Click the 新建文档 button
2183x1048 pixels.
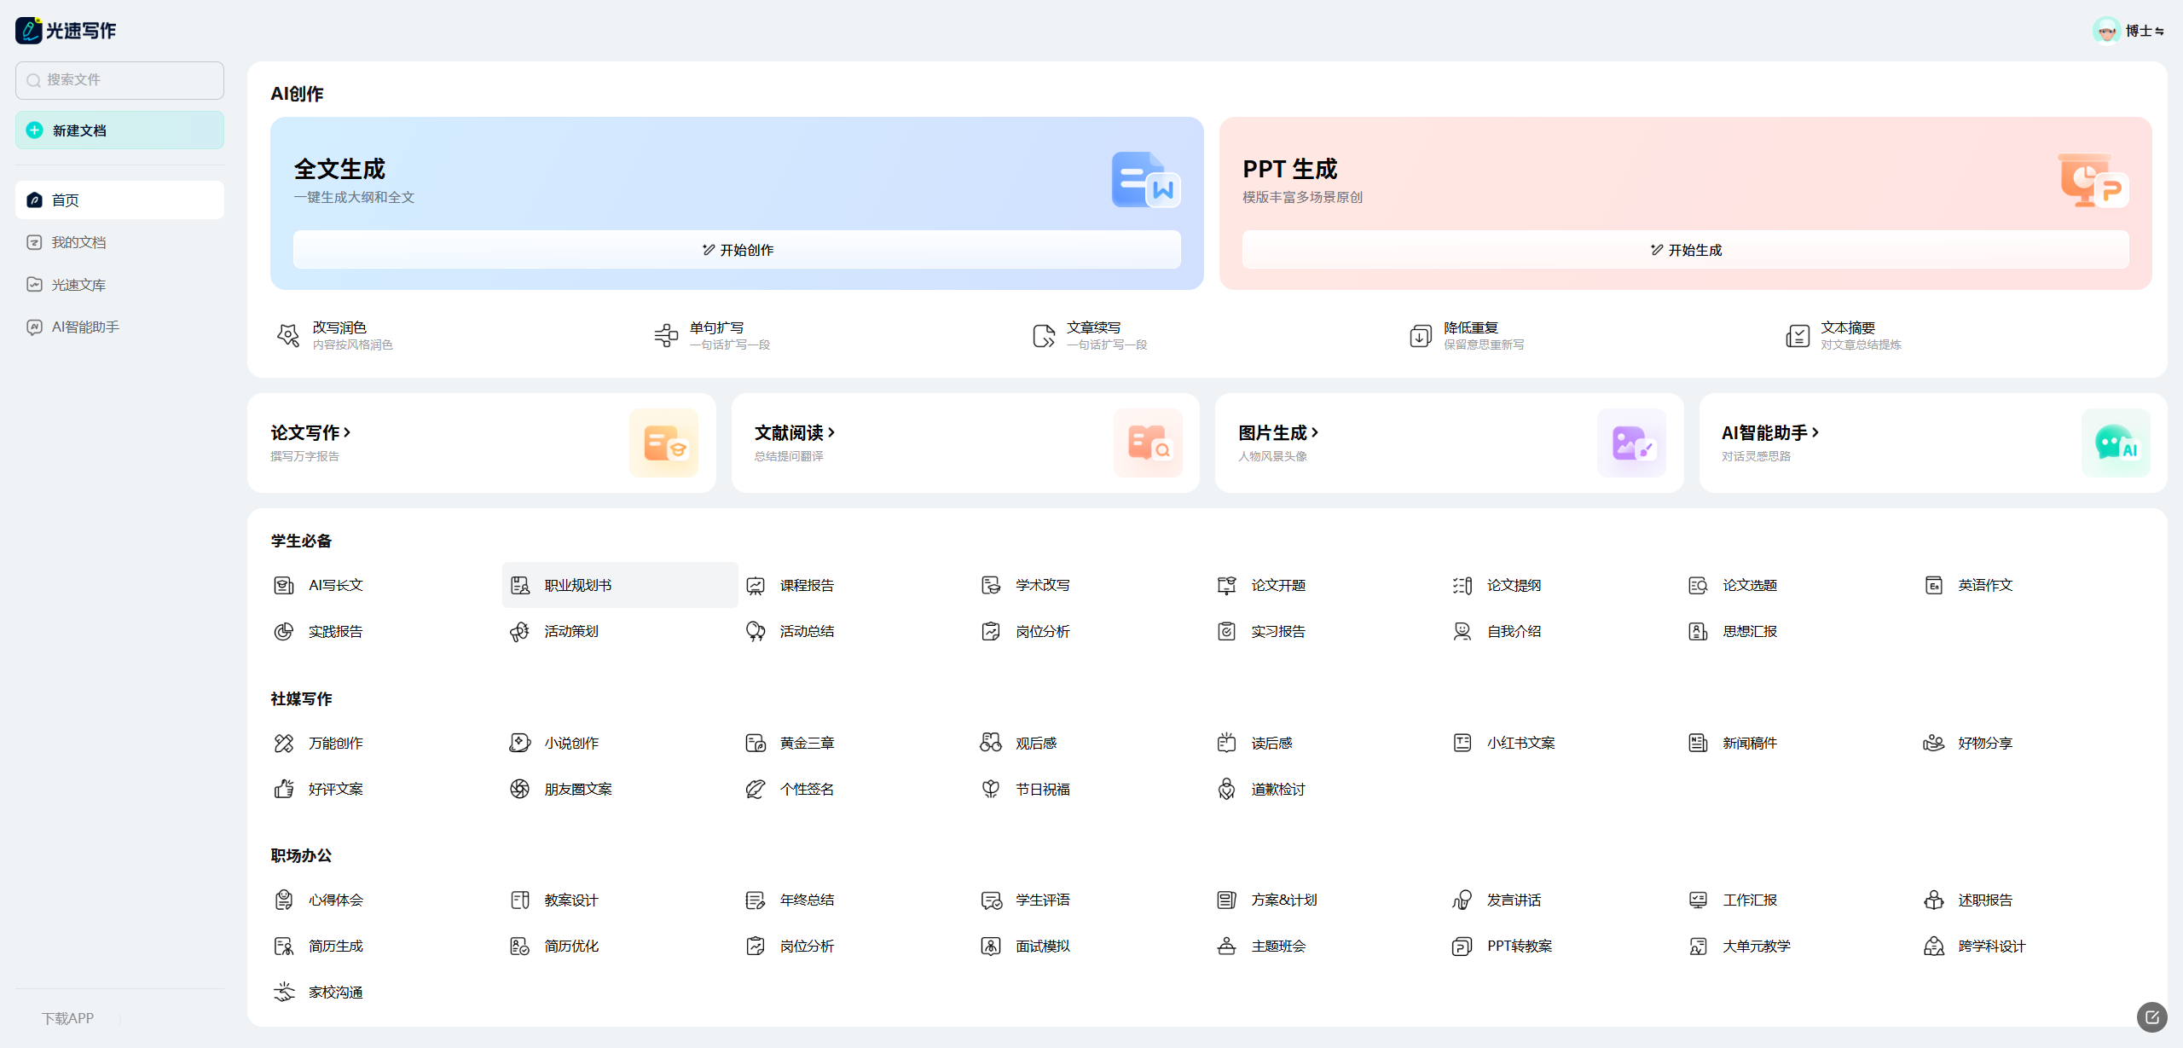tap(119, 130)
